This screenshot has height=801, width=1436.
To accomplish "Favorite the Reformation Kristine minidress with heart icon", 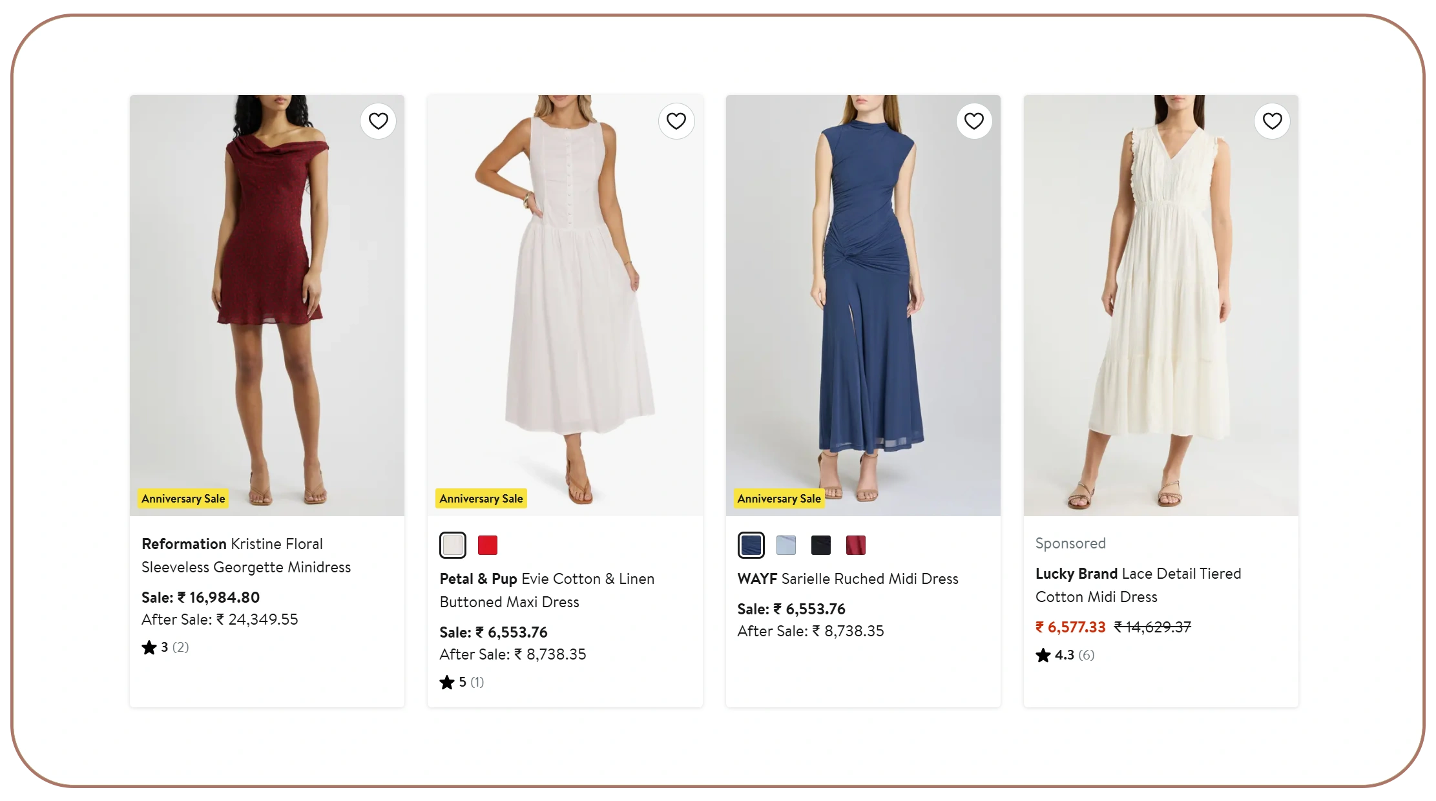I will pos(378,121).
